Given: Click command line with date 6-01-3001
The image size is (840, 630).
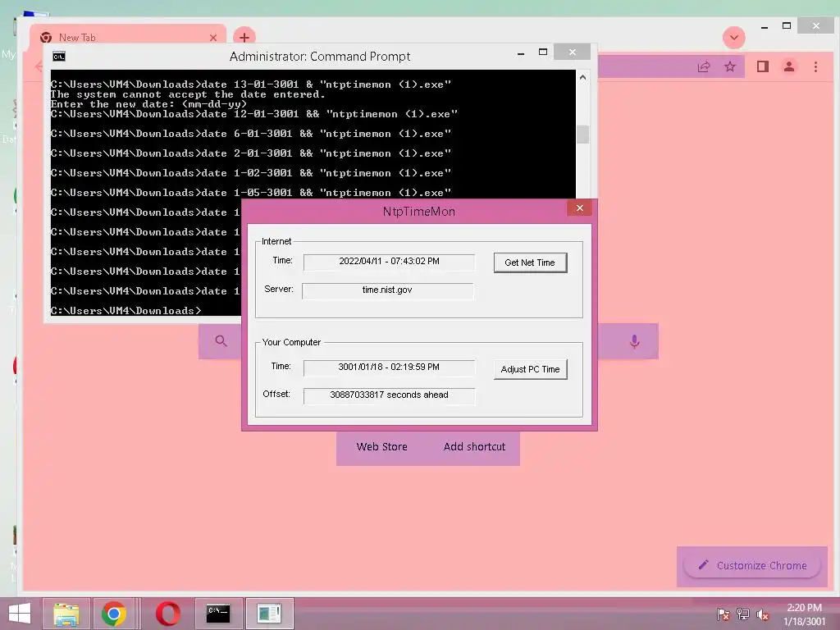Looking at the screenshot, I should click(251, 134).
